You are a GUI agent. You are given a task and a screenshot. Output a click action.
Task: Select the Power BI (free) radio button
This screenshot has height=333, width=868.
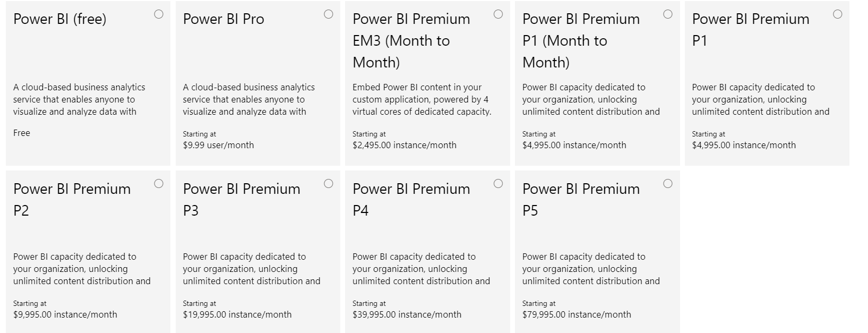coord(159,15)
